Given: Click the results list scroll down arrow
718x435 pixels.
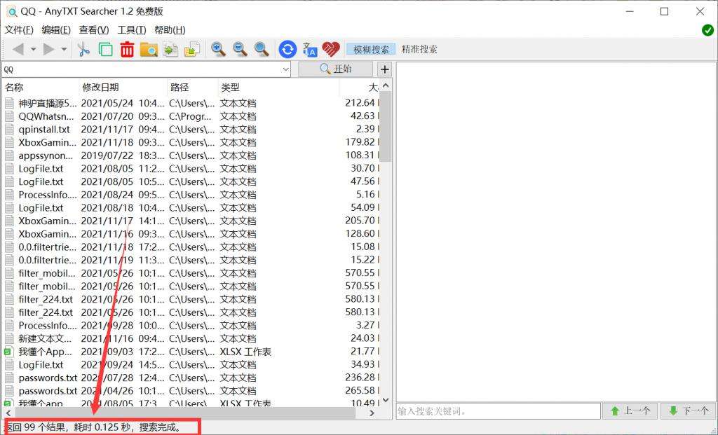Looking at the screenshot, I should 386,400.
